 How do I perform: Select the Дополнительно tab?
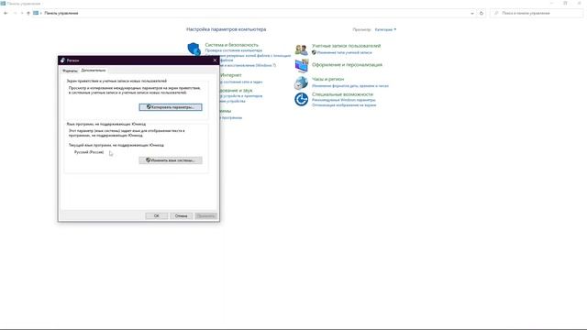coord(94,71)
